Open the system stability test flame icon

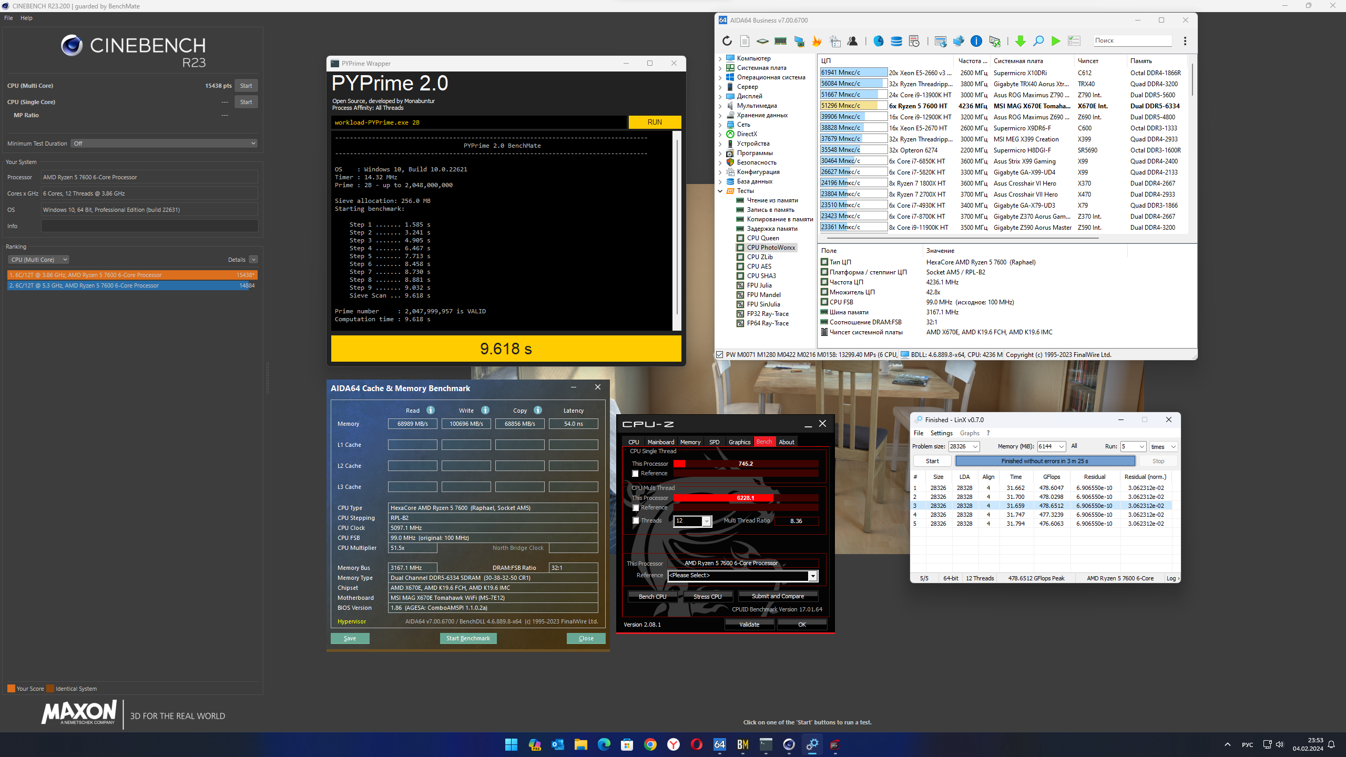tap(817, 41)
